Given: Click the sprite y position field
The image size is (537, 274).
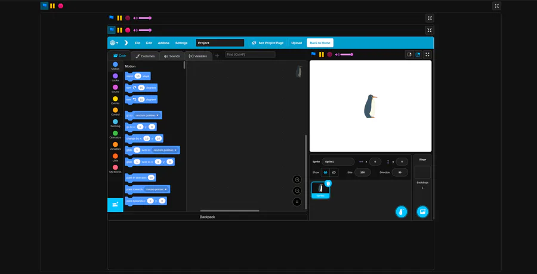Looking at the screenshot, I should (402, 162).
